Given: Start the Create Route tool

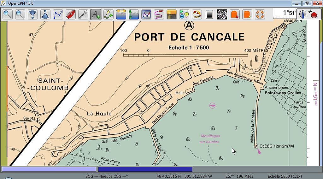Looking at the screenshot, I should 58,14.
